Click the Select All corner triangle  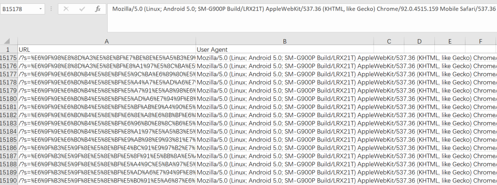pos(7,41)
